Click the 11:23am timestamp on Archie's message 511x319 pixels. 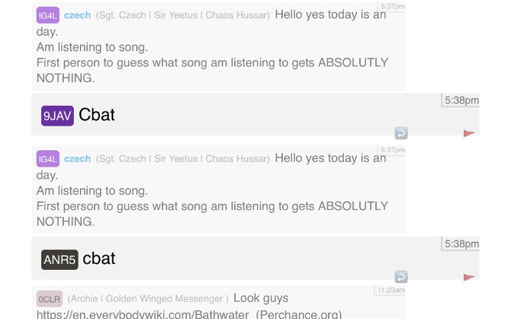coord(391,290)
